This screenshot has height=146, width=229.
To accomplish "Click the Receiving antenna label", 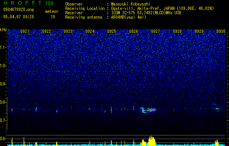I will point(84,17).
